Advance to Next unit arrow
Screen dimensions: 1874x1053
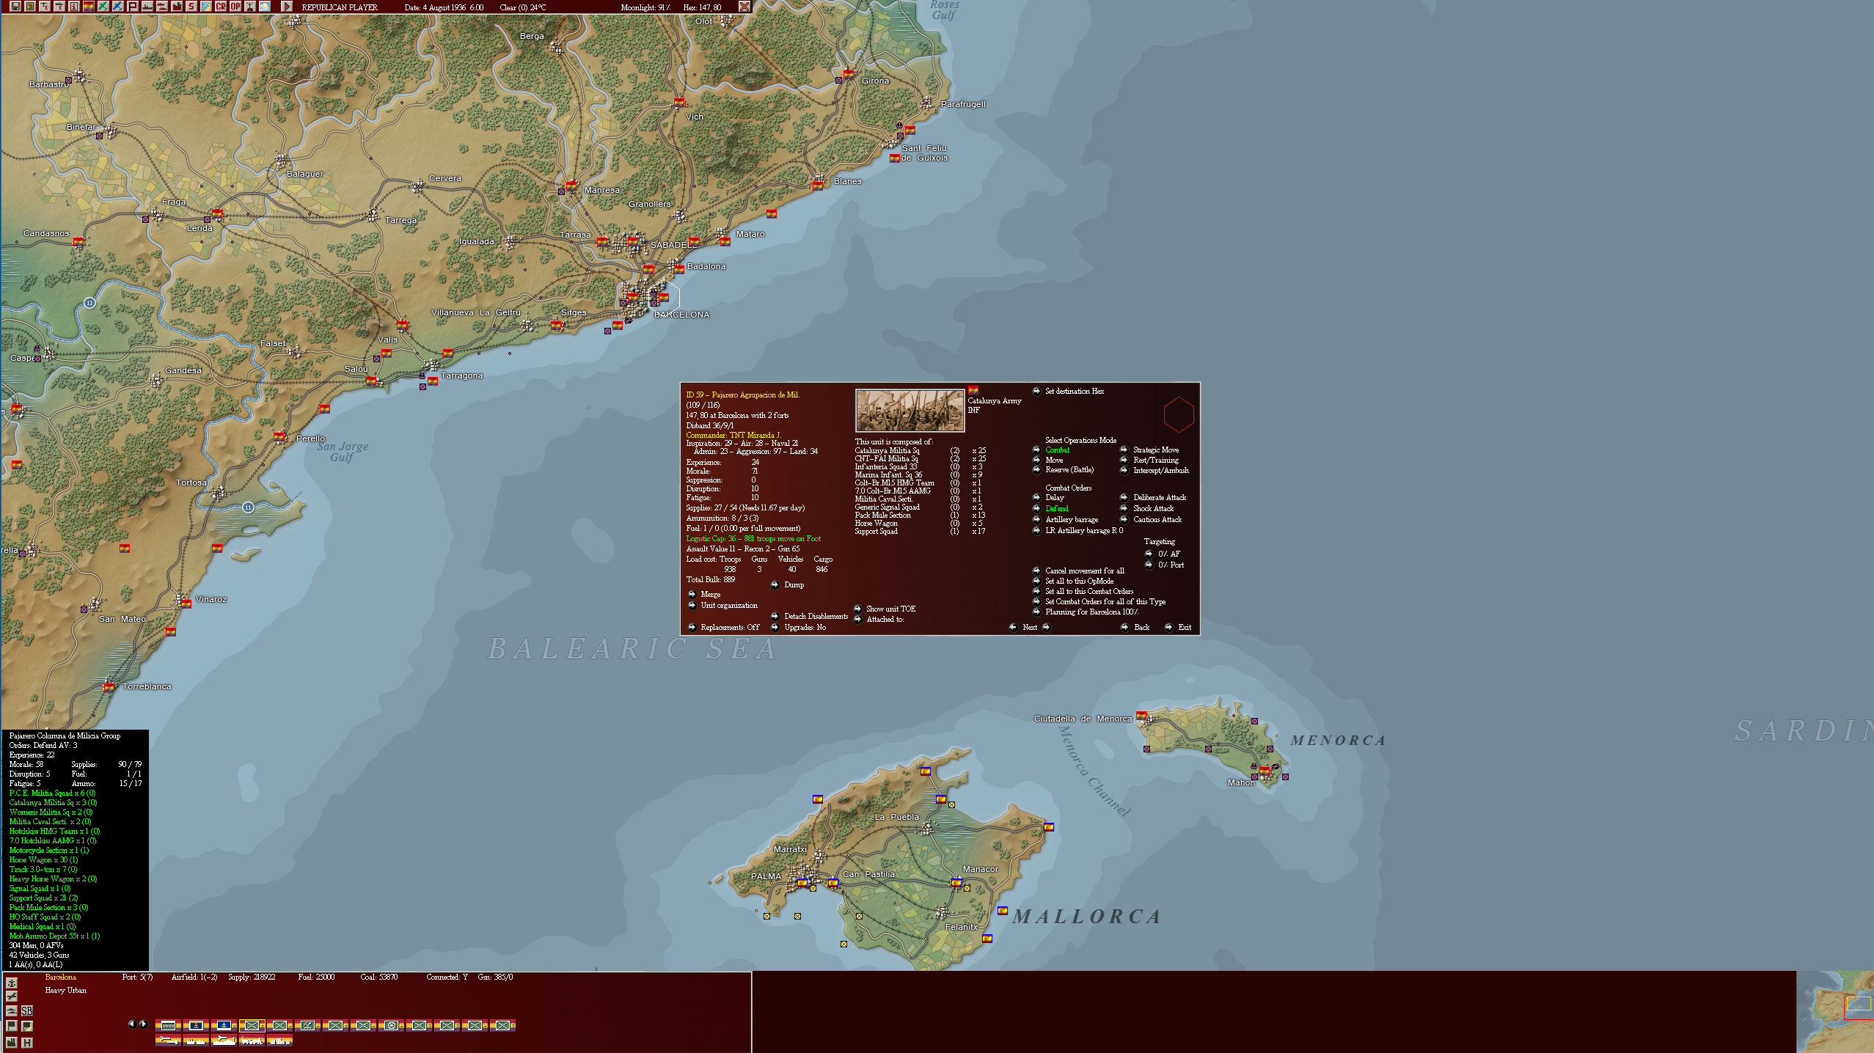(x=1047, y=627)
